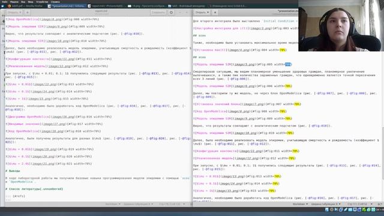Open the line and column selector in report.md status bar
The width and height of the screenshot is (384, 216).
[x=172, y=204]
